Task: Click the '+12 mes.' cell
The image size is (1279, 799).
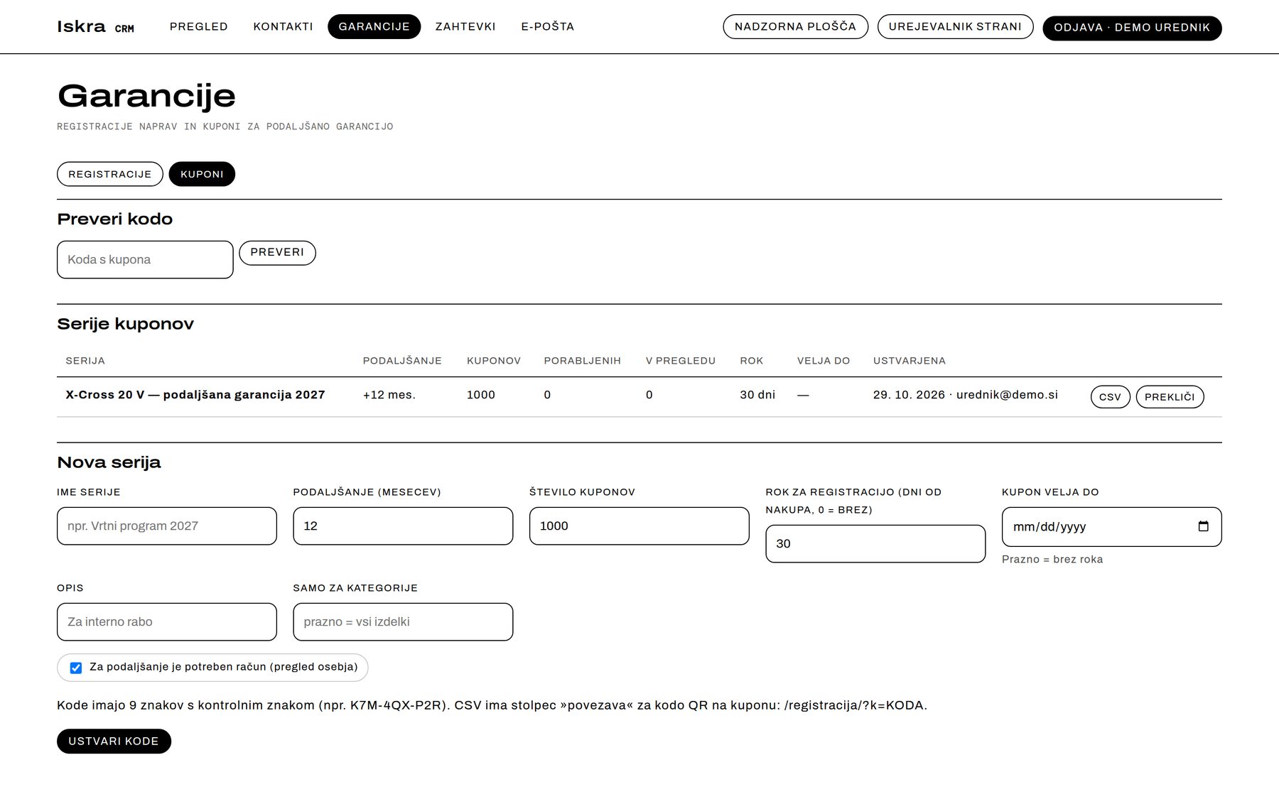Action: click(389, 395)
